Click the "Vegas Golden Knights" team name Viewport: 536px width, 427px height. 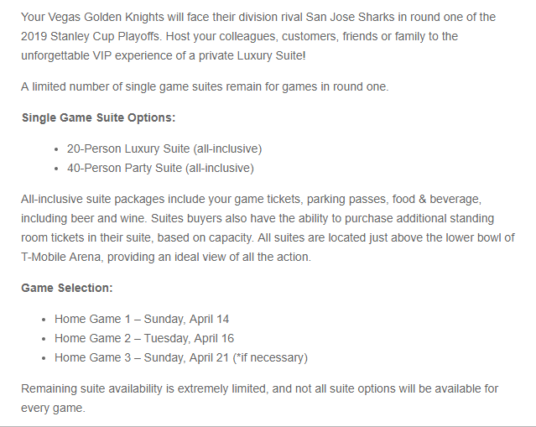[109, 17]
